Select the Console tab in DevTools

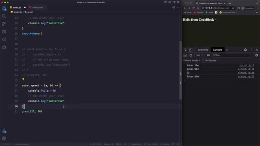click(x=217, y=50)
